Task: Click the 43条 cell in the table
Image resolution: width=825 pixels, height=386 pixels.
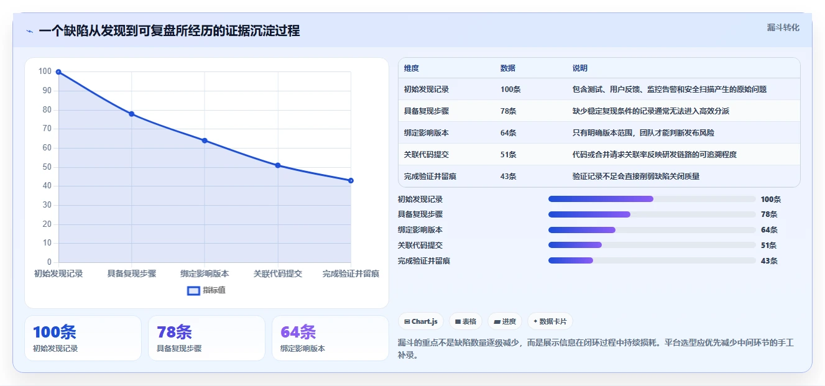Action: 509,177
